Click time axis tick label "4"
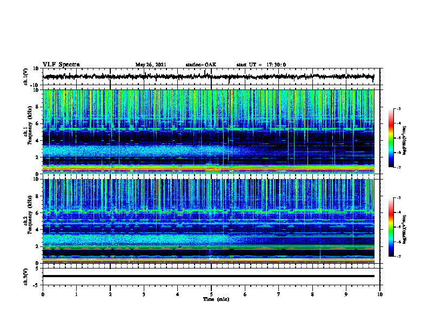Viewport: 428px width, 330px height. coord(178,294)
